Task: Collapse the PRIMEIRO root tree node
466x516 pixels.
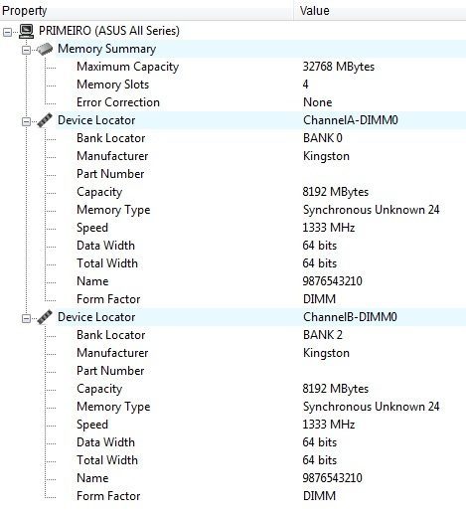Action: click(x=7, y=32)
